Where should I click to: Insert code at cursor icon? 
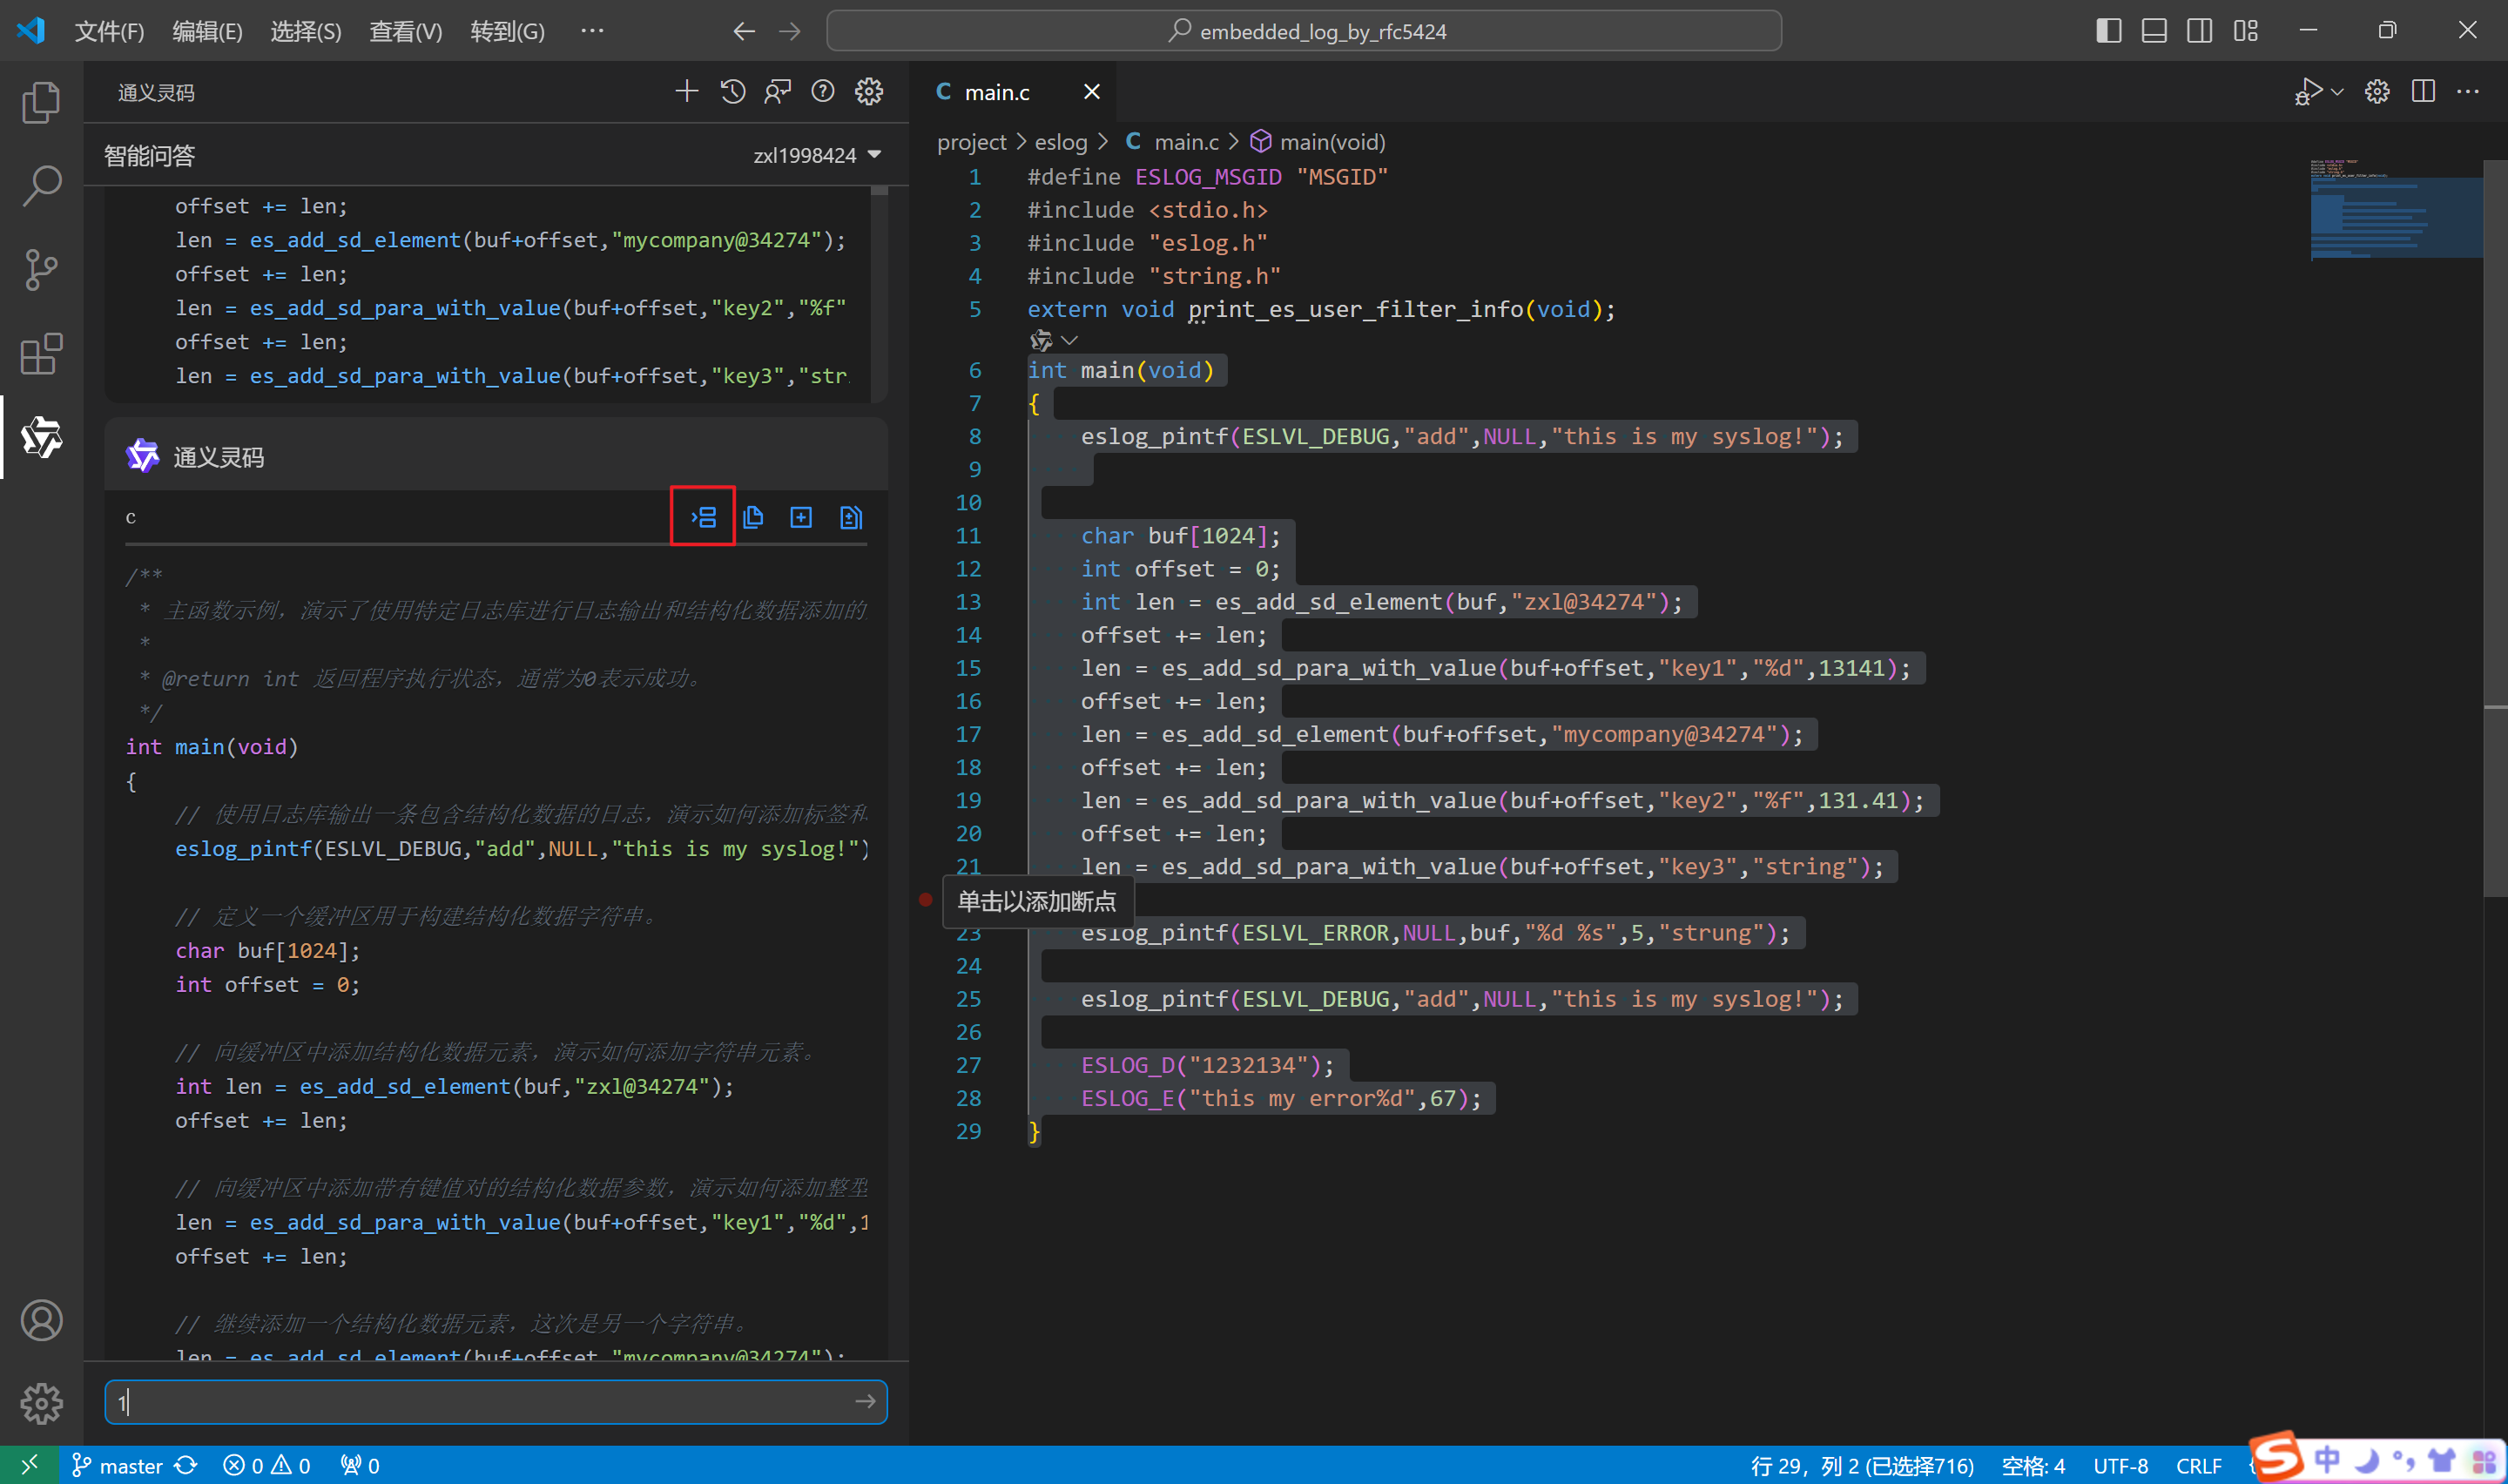coord(704,517)
